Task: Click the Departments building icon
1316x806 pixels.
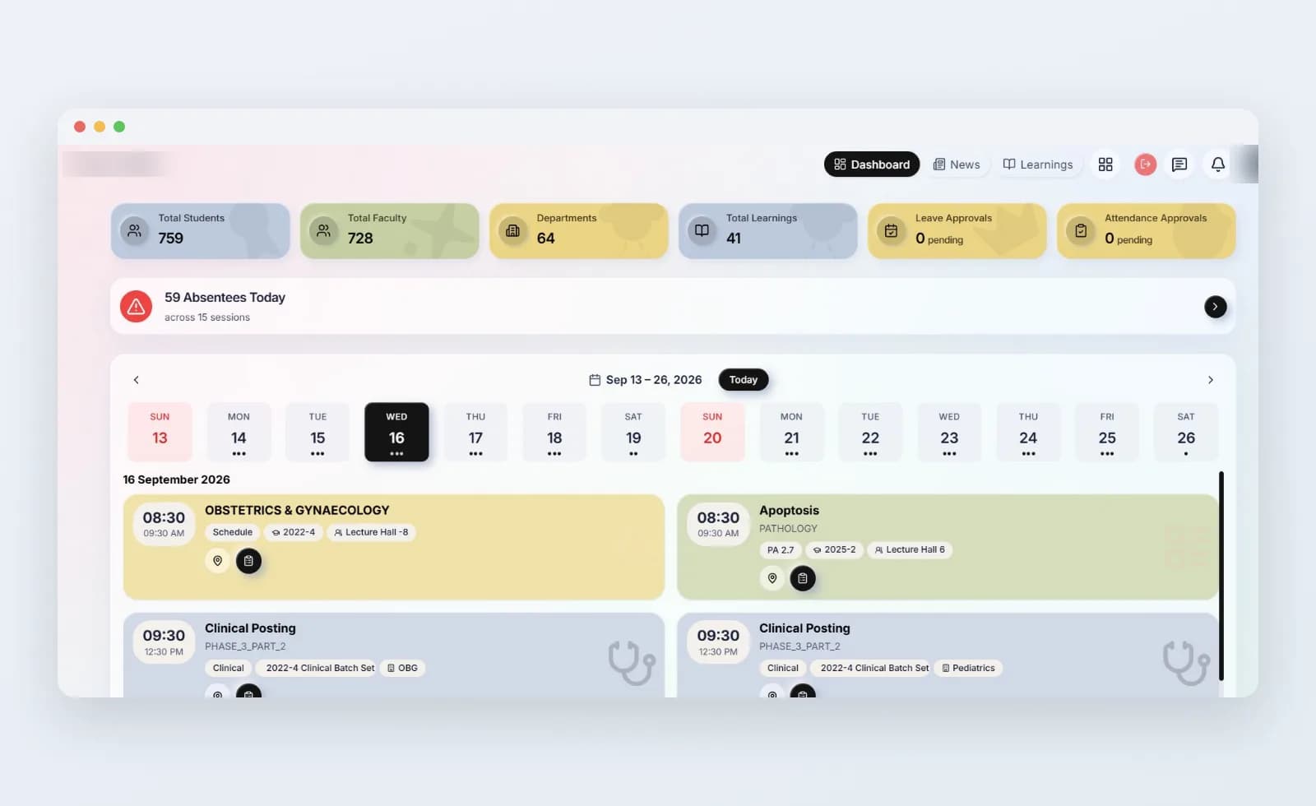Action: (512, 231)
